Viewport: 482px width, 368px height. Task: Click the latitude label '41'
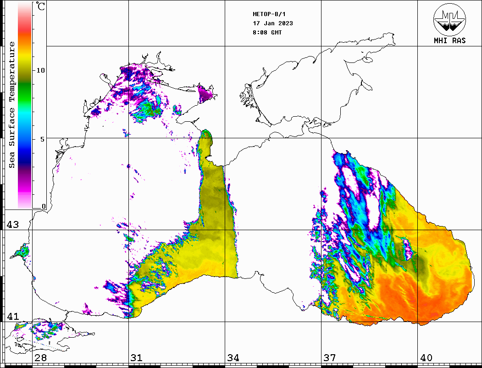pyautogui.click(x=13, y=317)
